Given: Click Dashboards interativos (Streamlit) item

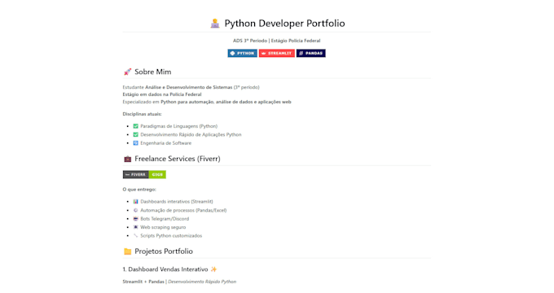Looking at the screenshot, I should (177, 202).
